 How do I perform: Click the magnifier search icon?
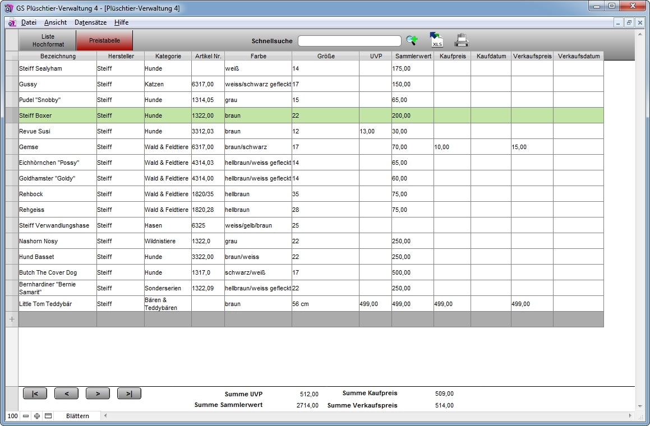click(x=412, y=40)
